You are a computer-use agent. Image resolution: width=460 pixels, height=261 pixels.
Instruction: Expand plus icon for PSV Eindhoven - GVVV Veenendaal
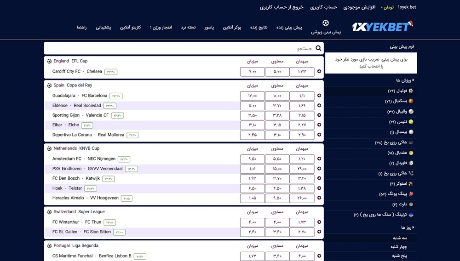click(319, 169)
